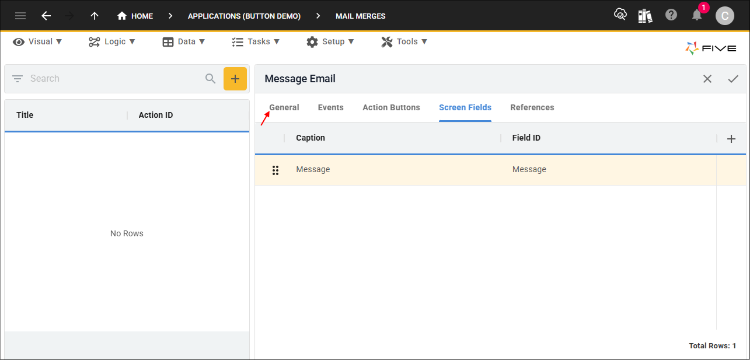Switch to the General tab
The height and width of the screenshot is (360, 750).
284,107
